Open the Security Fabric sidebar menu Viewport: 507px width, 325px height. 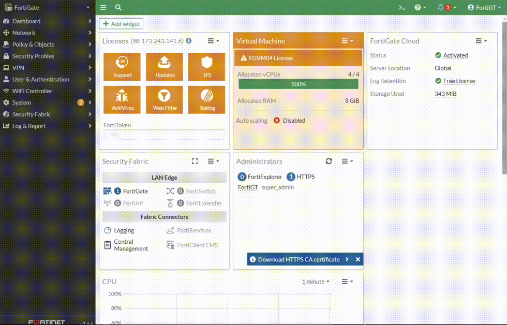[48, 114]
